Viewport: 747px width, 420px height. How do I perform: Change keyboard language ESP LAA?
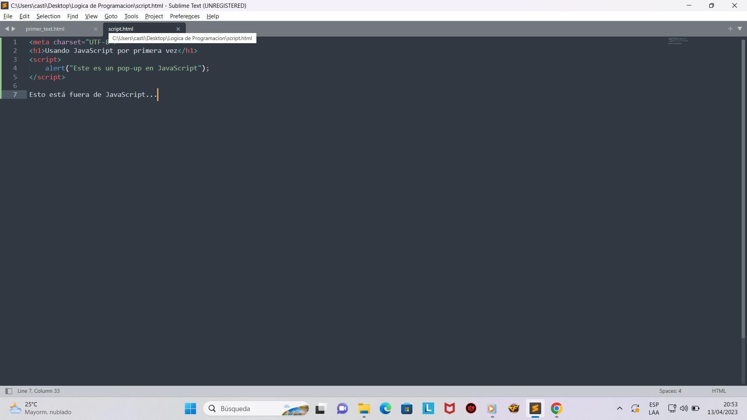[x=654, y=409]
